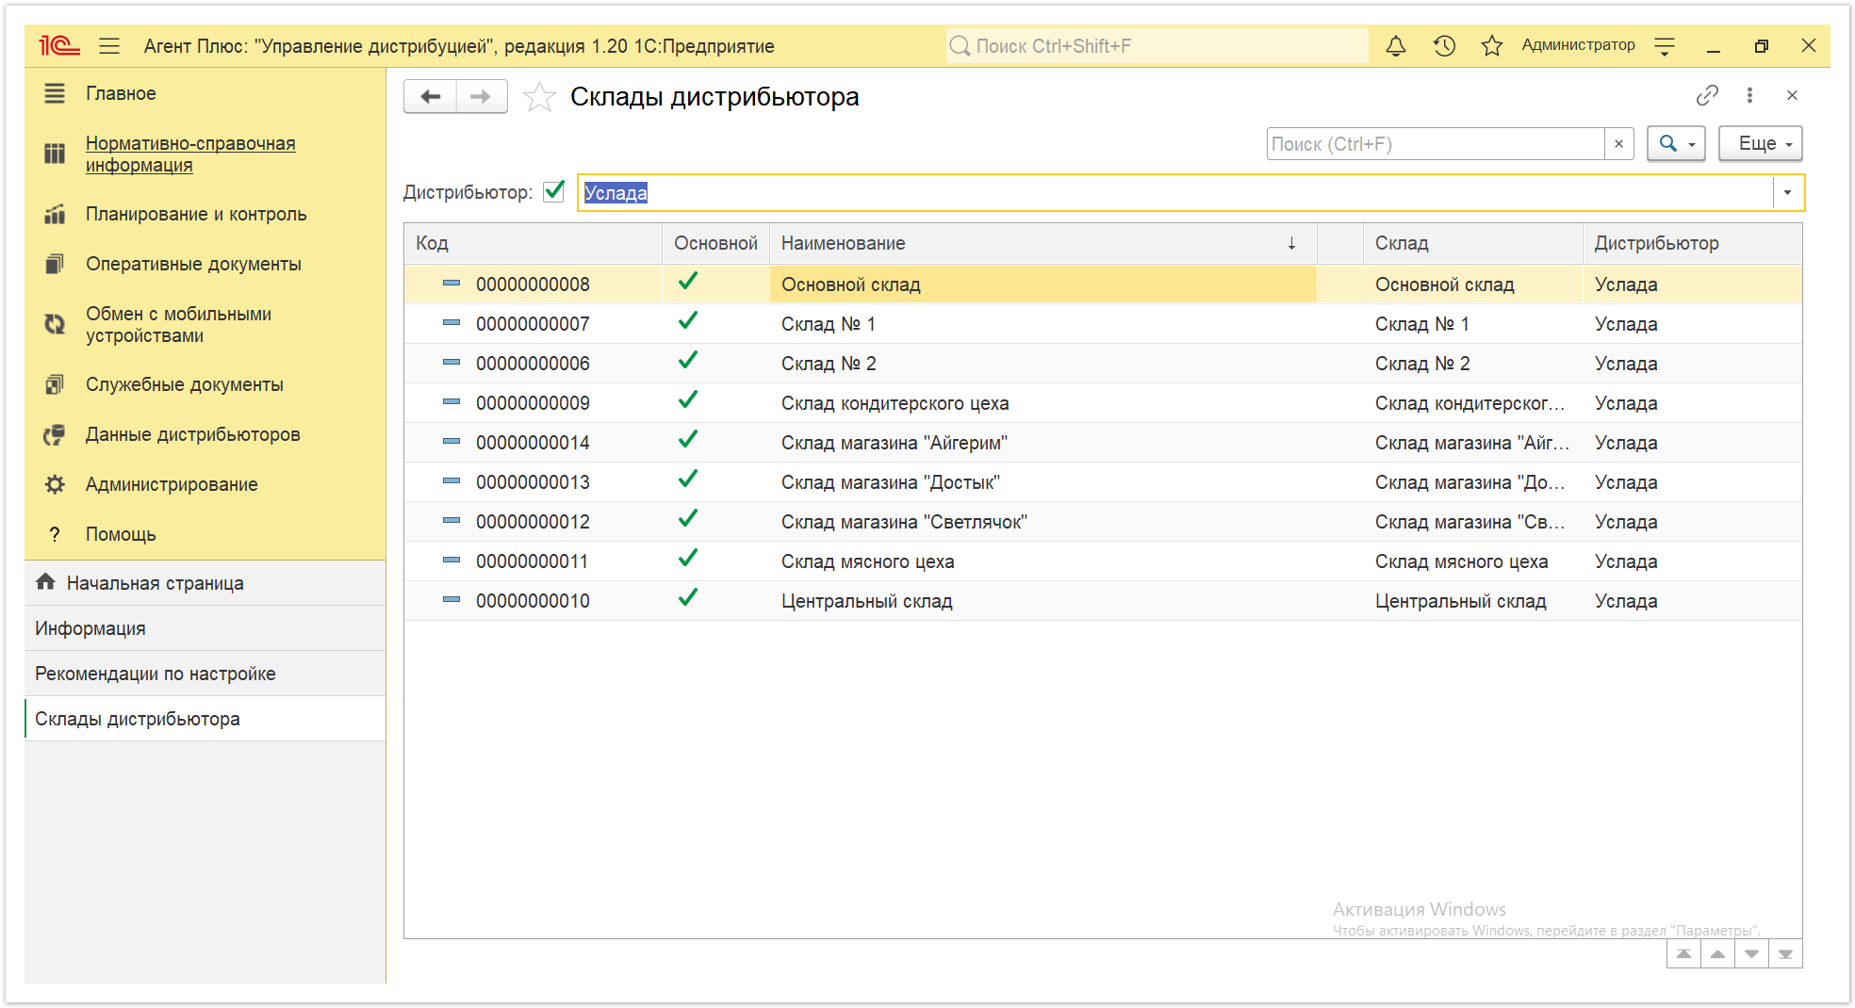
Task: Click the Код column header
Action: [x=533, y=243]
